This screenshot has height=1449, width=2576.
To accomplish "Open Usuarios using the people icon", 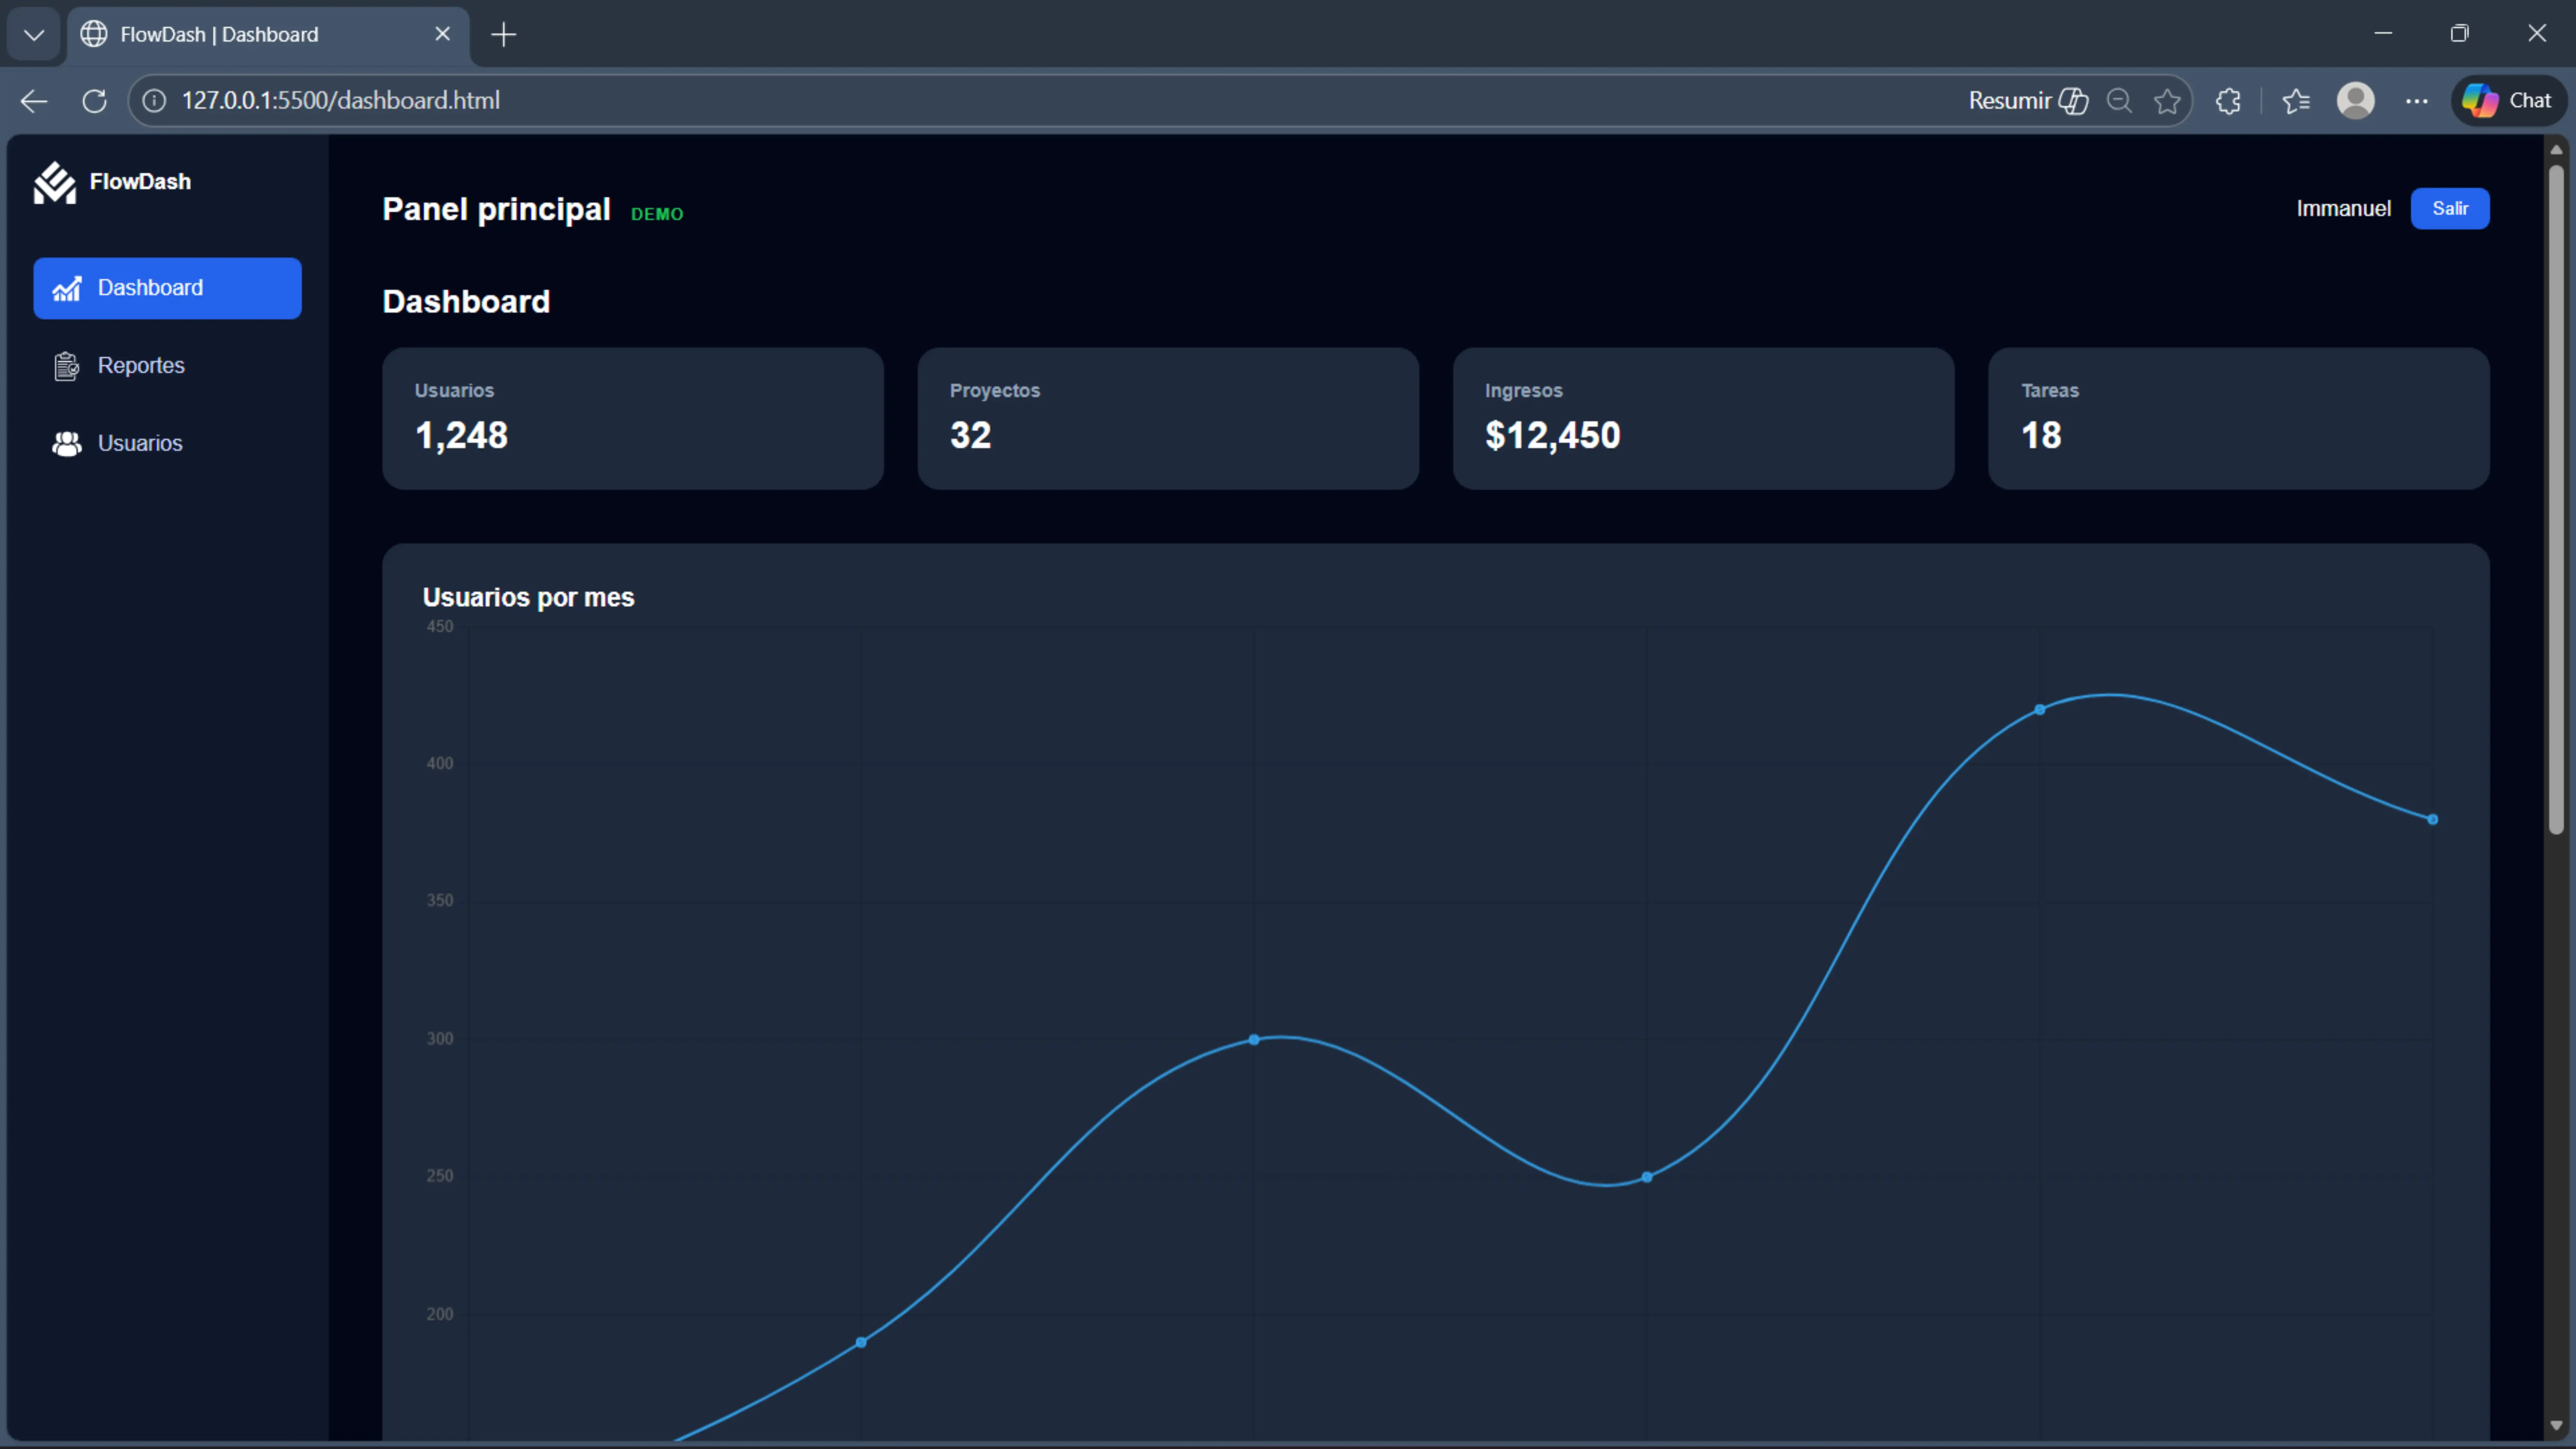I will 66,443.
